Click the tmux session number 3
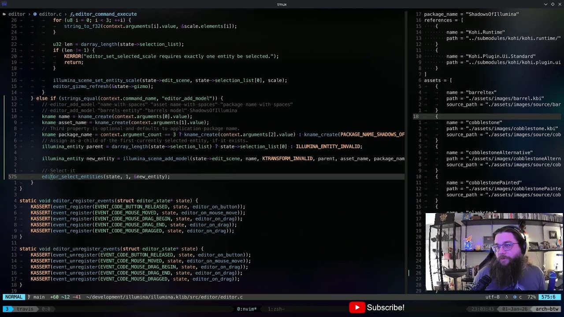Screen dimensions: 564x317 point(7,309)
